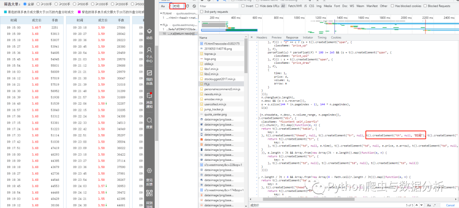Select search result line 16 in f1.js
This screenshot has height=208, width=459.
pyautogui.click(x=179, y=34)
